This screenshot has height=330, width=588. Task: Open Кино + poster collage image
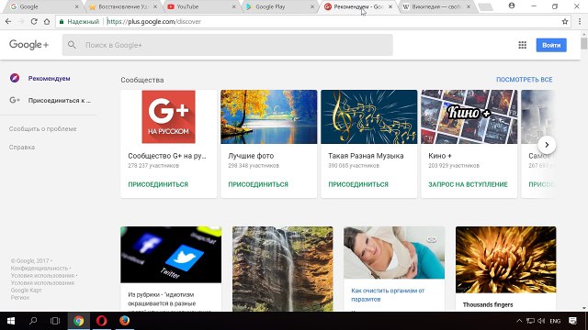(x=469, y=116)
